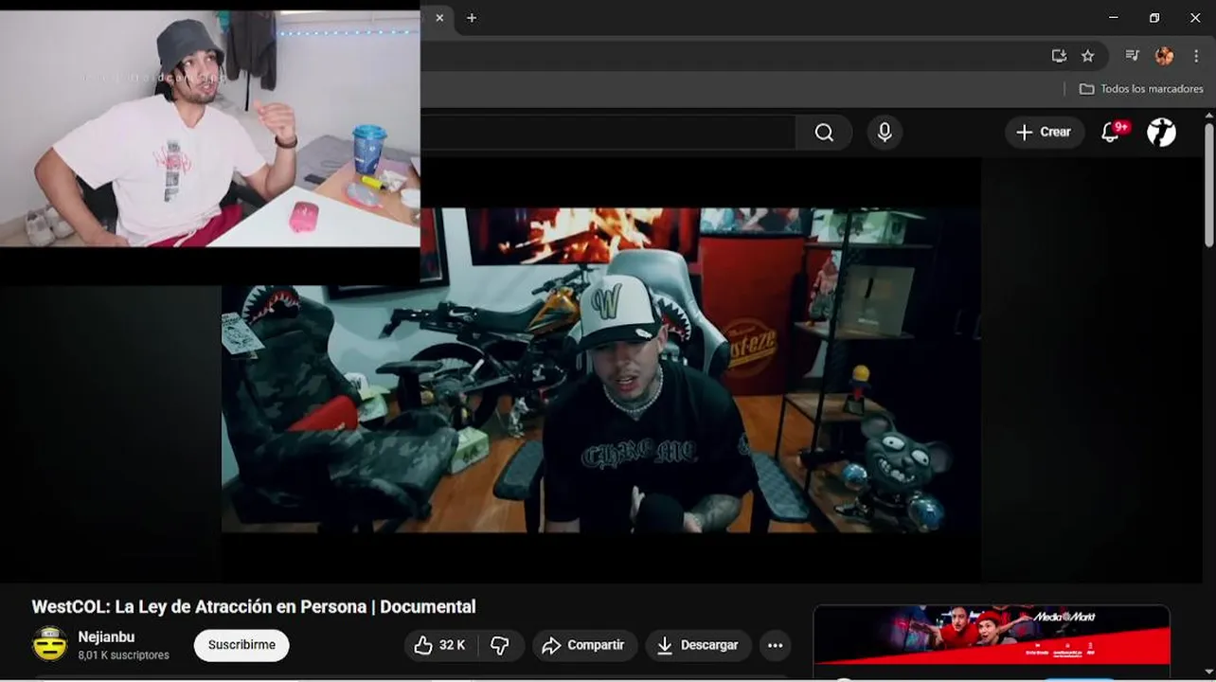Open the YouTube account avatar menu

[1161, 133]
